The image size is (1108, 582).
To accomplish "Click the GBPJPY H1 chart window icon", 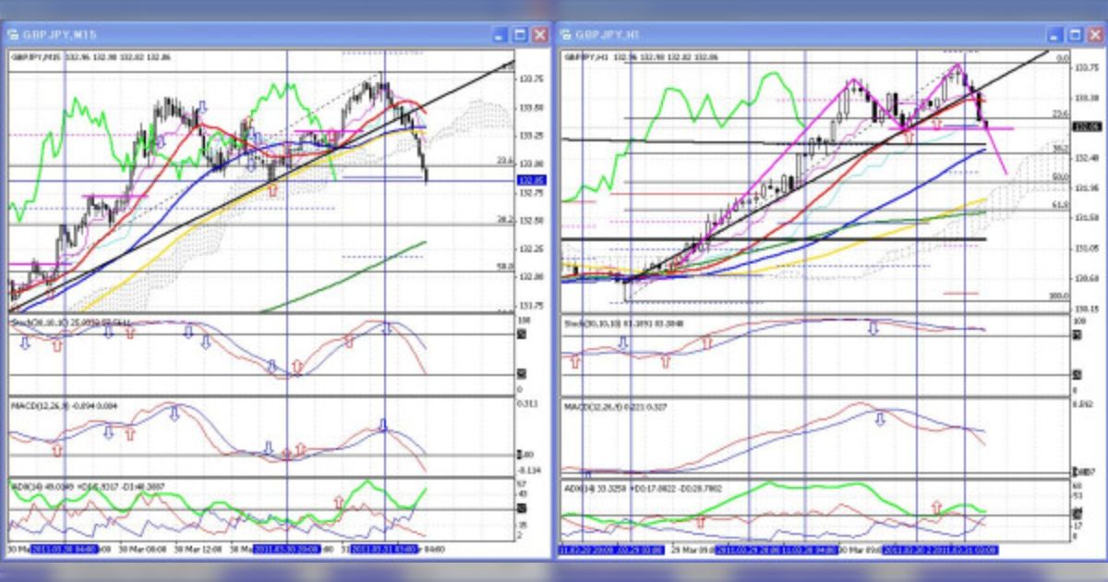I will 565,35.
